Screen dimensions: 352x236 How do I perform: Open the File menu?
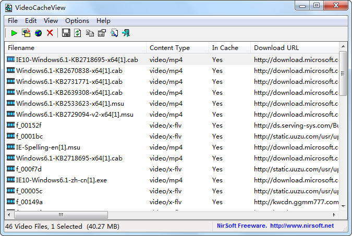pos(13,21)
